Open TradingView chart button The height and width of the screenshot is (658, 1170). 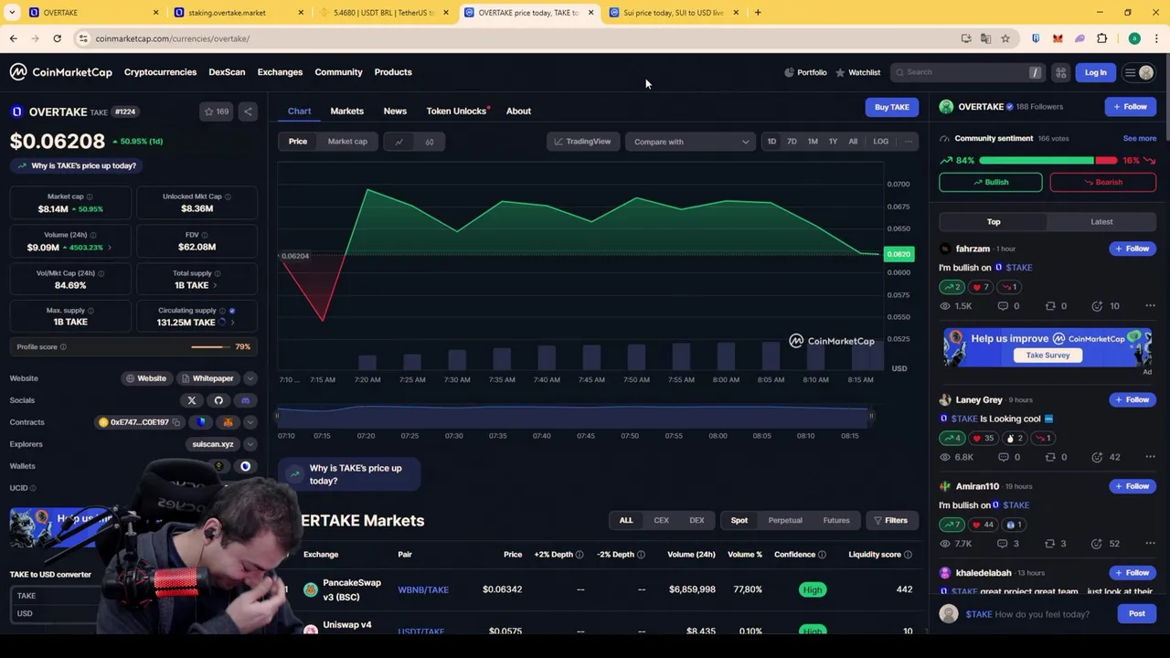pyautogui.click(x=582, y=142)
